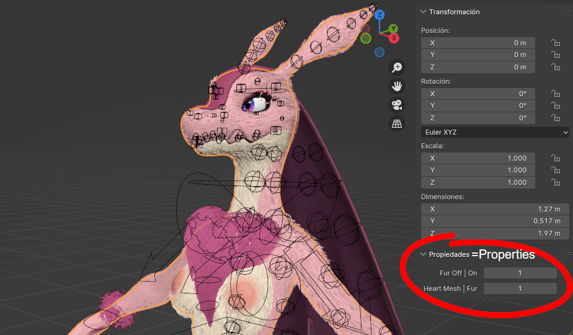Click the Rotación Y field
The height and width of the screenshot is (335, 573).
pos(478,105)
